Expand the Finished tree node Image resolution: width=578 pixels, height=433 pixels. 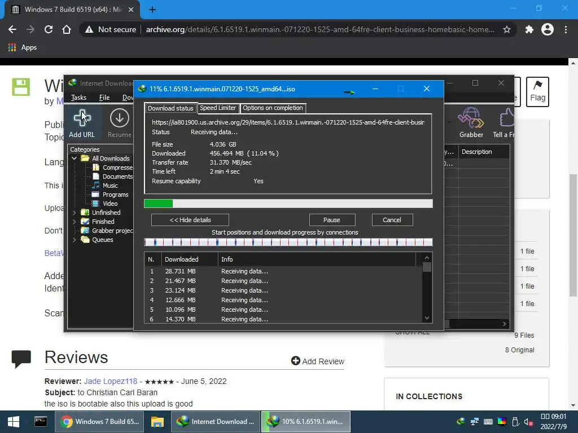pyautogui.click(x=74, y=222)
